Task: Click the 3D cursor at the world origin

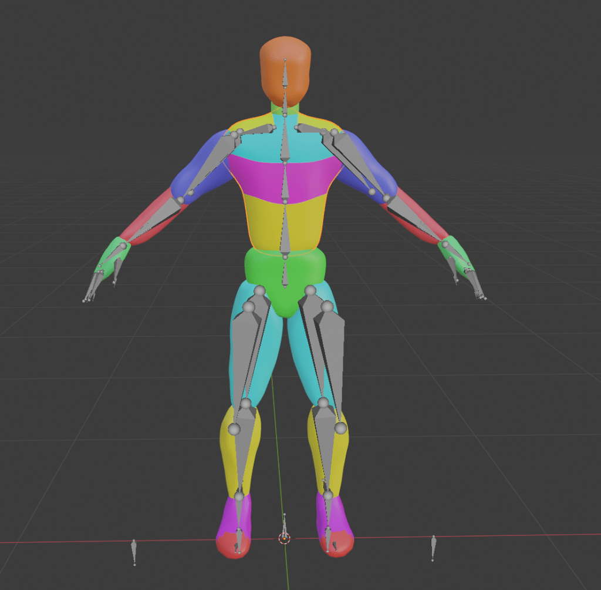Action: tap(285, 538)
